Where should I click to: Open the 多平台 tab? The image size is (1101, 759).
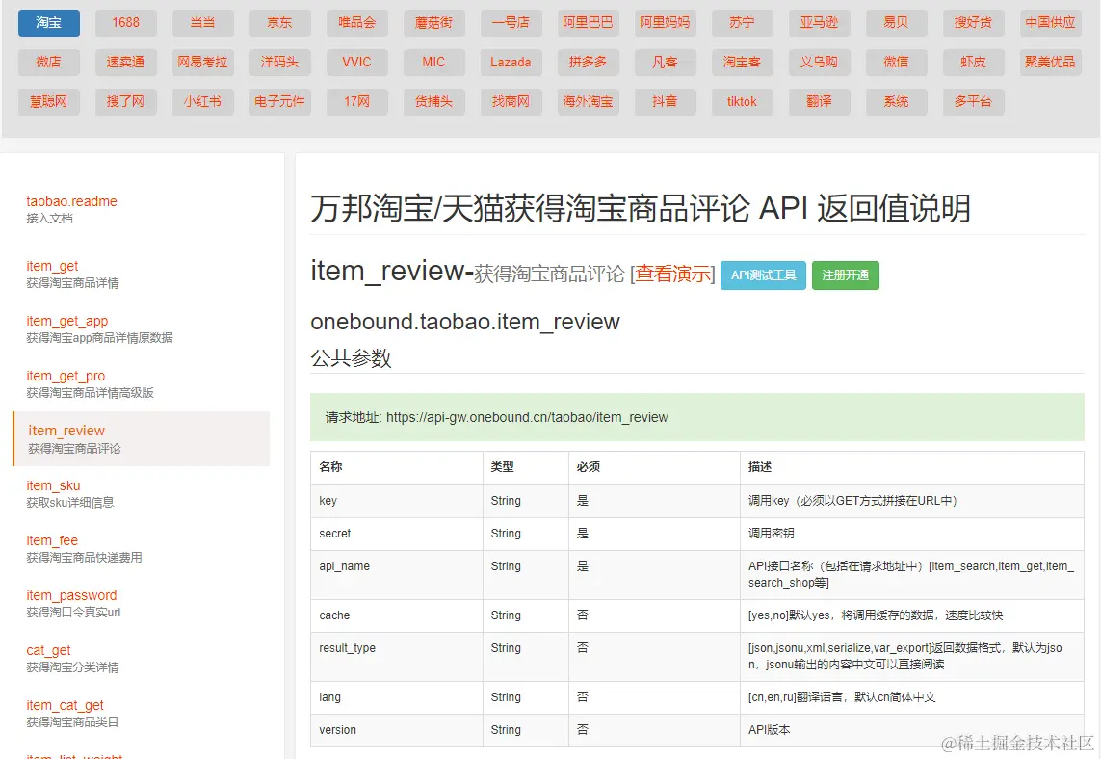[x=973, y=101]
